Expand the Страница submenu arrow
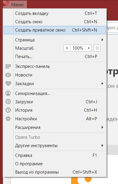Viewport: 118px width, 184px height. pyautogui.click(x=102, y=40)
